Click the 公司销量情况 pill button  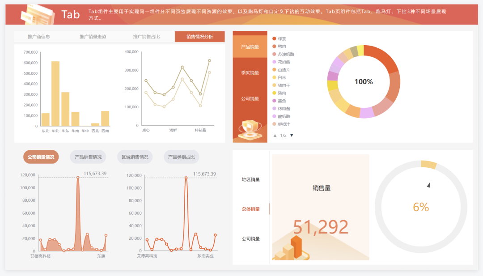pyautogui.click(x=41, y=157)
